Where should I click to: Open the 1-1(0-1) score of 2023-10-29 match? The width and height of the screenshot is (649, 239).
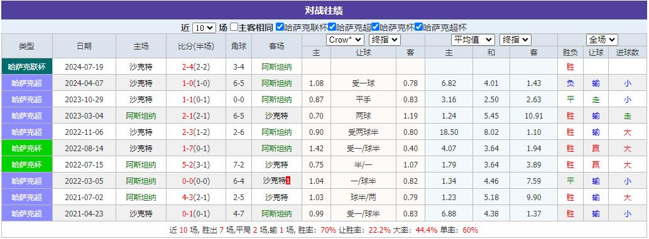(196, 99)
